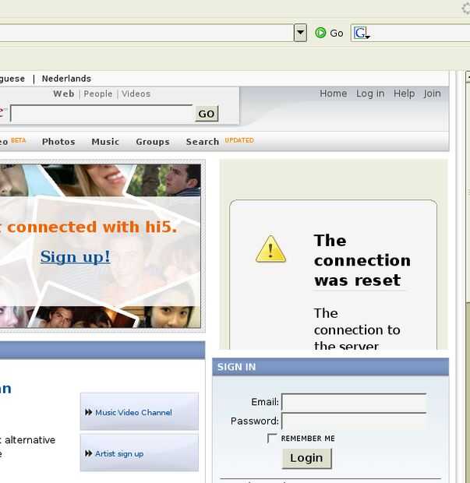Click the GO search button
Image resolution: width=470 pixels, height=483 pixels.
click(x=207, y=114)
